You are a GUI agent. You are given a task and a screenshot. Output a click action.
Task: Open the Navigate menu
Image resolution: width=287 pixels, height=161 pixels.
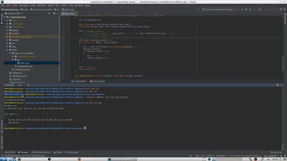(24, 5)
